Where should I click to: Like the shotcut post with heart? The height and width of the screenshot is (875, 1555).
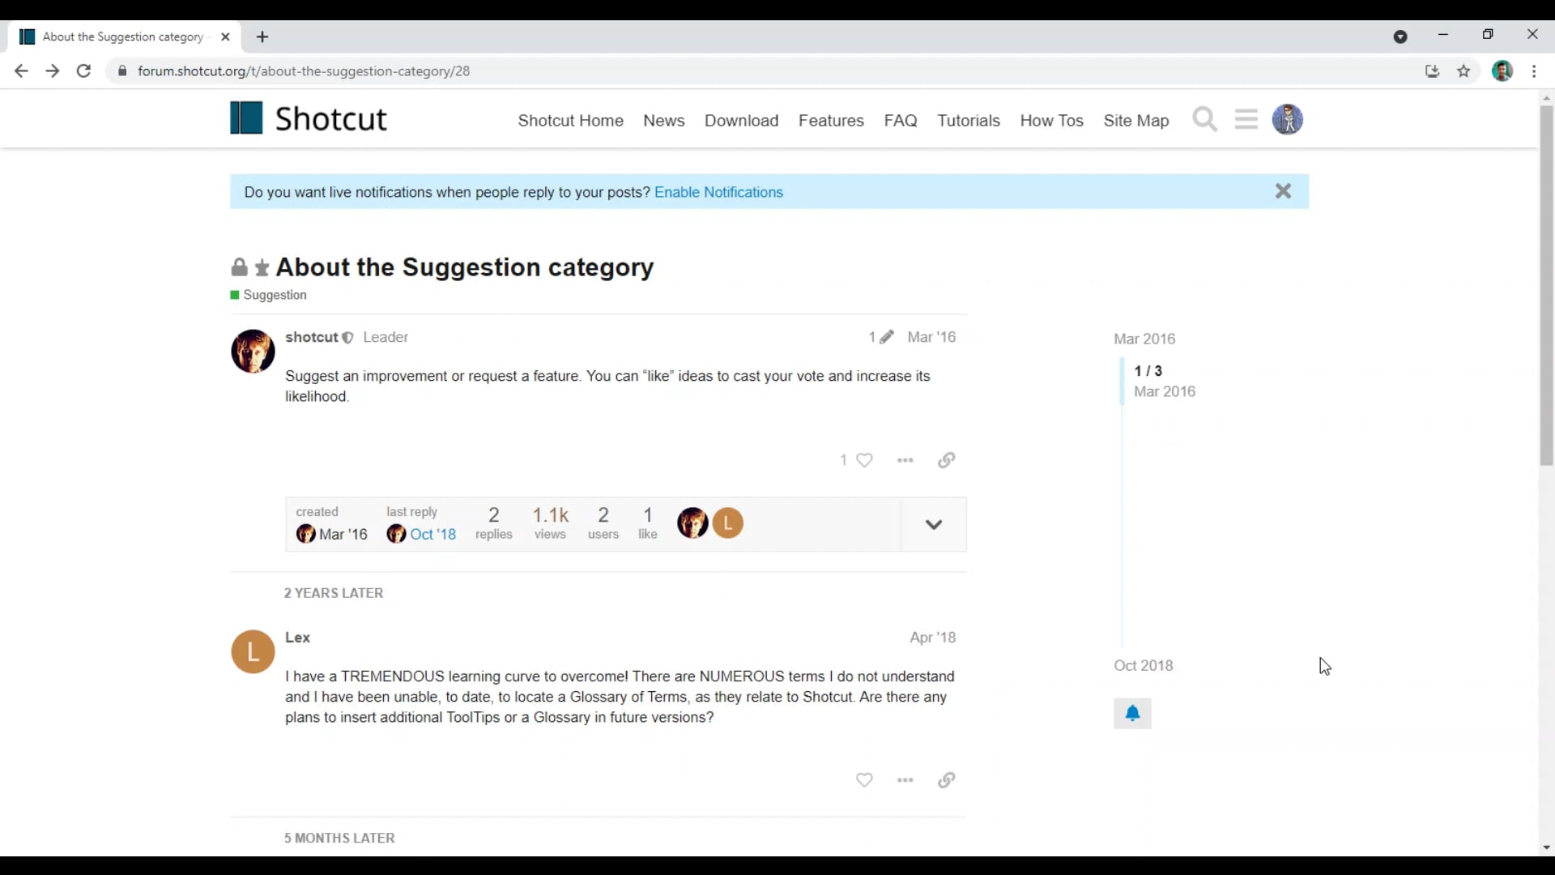point(864,460)
